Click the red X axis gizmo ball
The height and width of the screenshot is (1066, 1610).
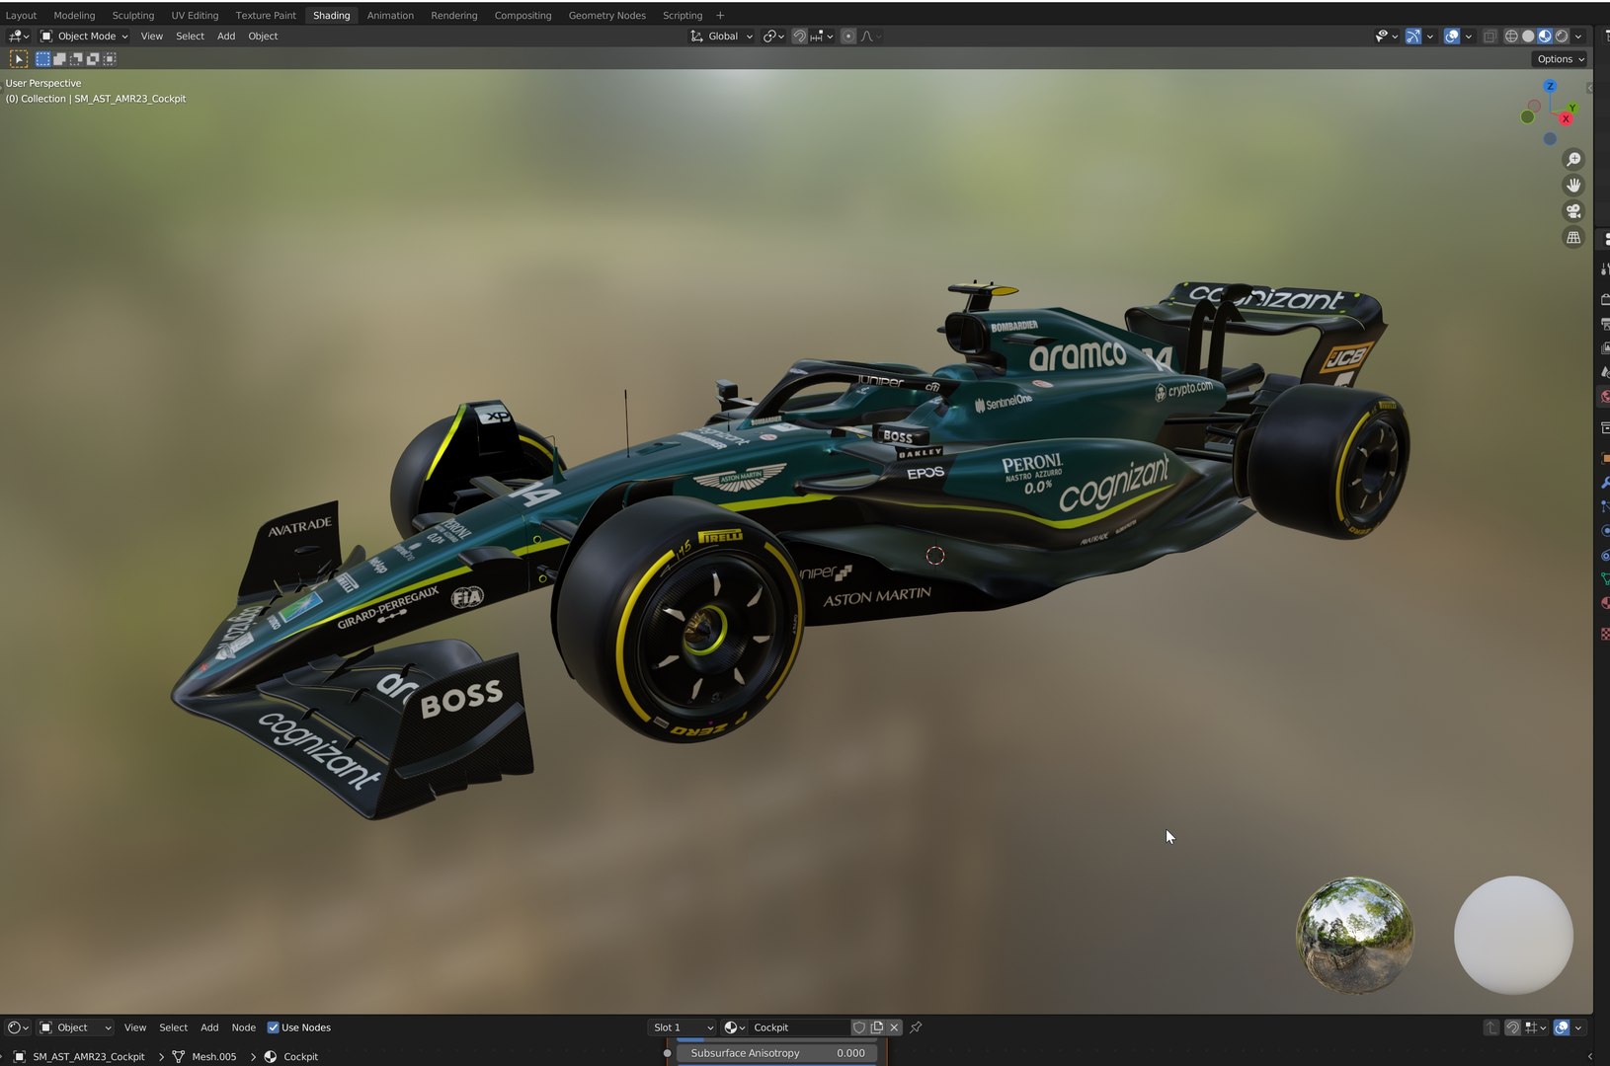click(1566, 118)
